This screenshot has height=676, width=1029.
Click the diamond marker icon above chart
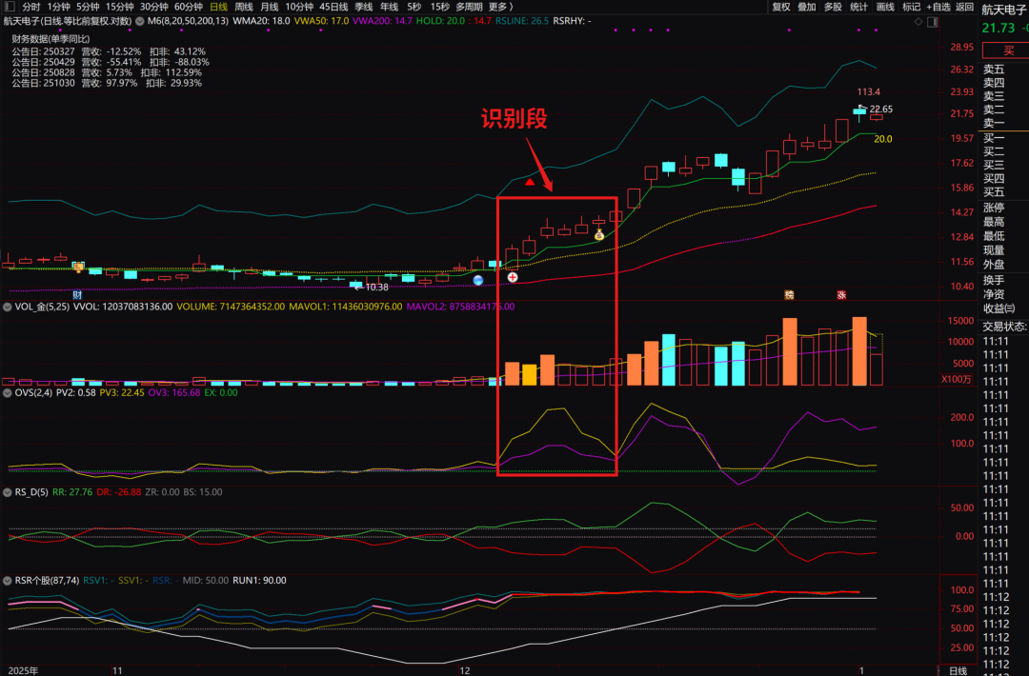pos(918,22)
